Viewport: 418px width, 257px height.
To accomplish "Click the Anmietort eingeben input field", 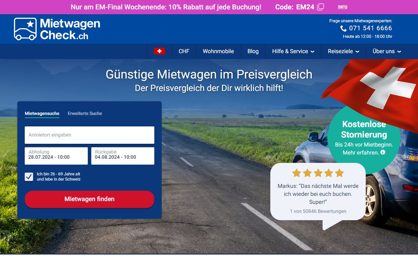I will [x=90, y=135].
